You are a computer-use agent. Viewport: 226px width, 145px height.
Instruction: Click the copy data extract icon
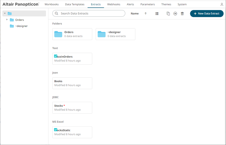(168, 14)
